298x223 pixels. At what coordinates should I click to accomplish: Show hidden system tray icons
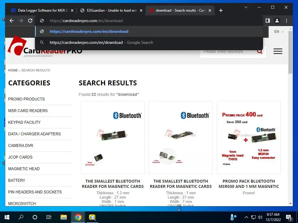point(246,217)
